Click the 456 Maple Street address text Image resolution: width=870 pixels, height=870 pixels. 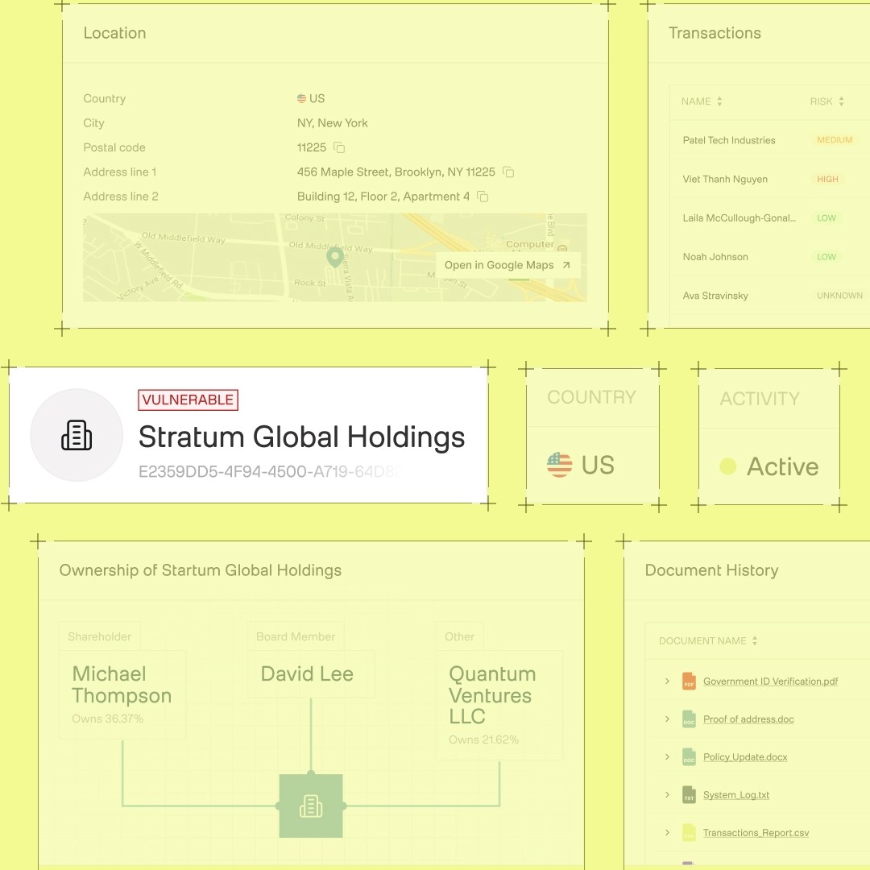tap(396, 172)
